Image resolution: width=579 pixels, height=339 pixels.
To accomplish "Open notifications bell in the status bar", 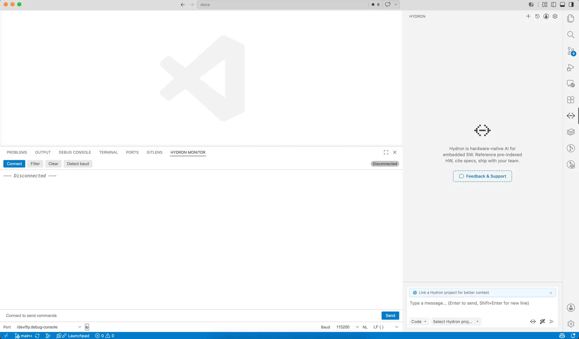I will [573, 336].
